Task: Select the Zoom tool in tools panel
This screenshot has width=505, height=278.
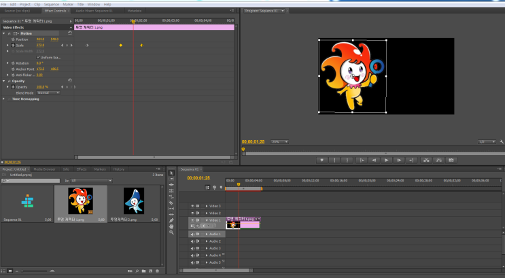Action: [171, 232]
